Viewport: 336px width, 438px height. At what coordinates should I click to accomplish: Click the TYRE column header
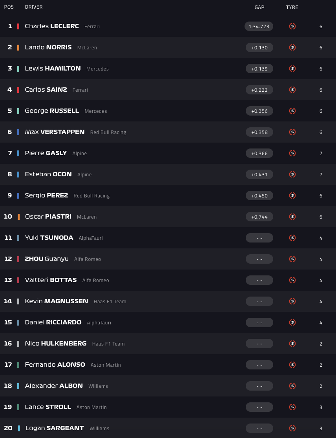292,7
